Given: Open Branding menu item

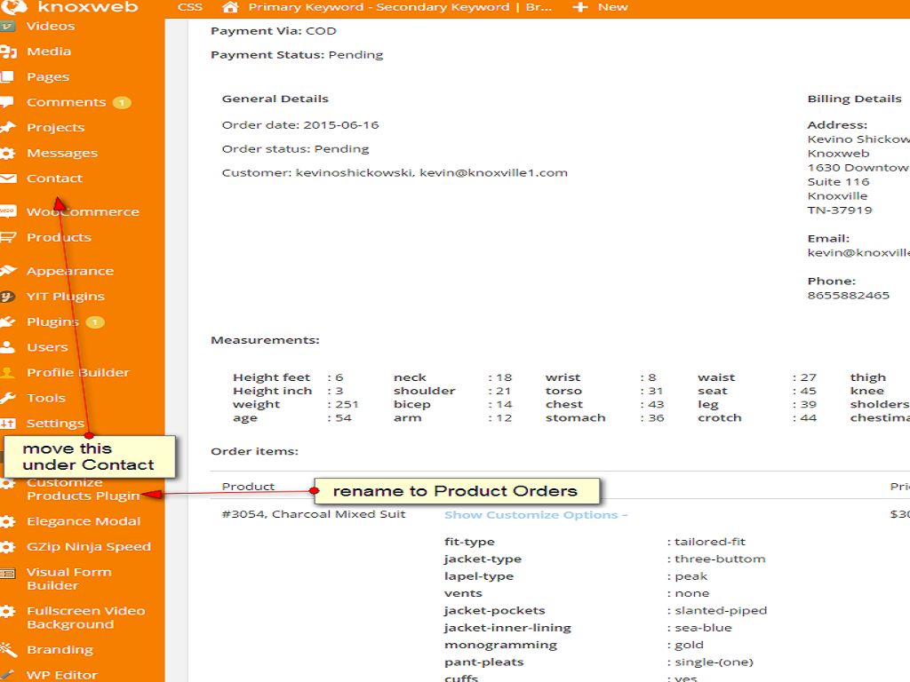Looking at the screenshot, I should tap(60, 649).
